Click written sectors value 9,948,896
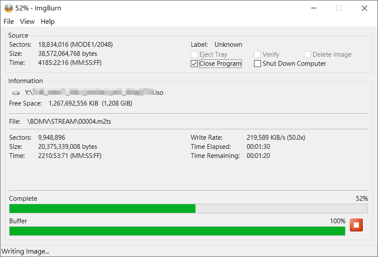Image resolution: width=378 pixels, height=257 pixels. pyautogui.click(x=51, y=137)
